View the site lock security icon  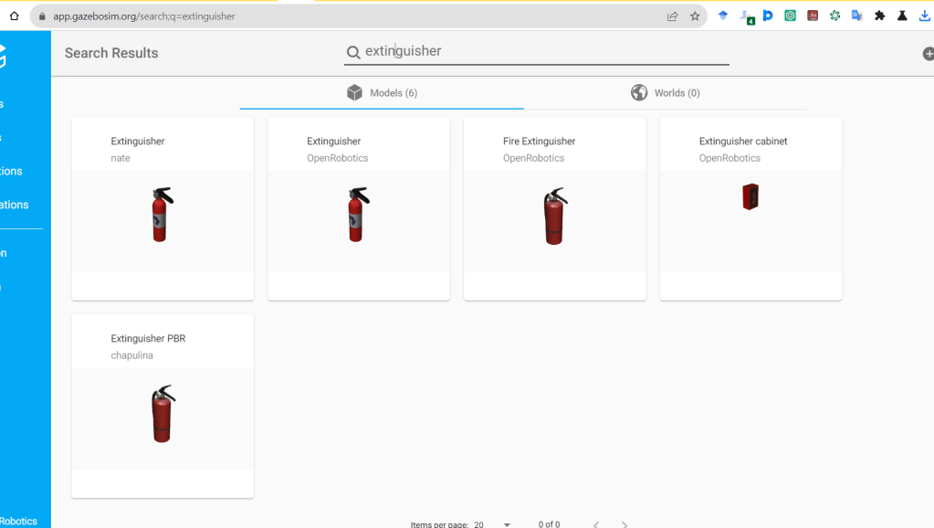click(x=41, y=16)
